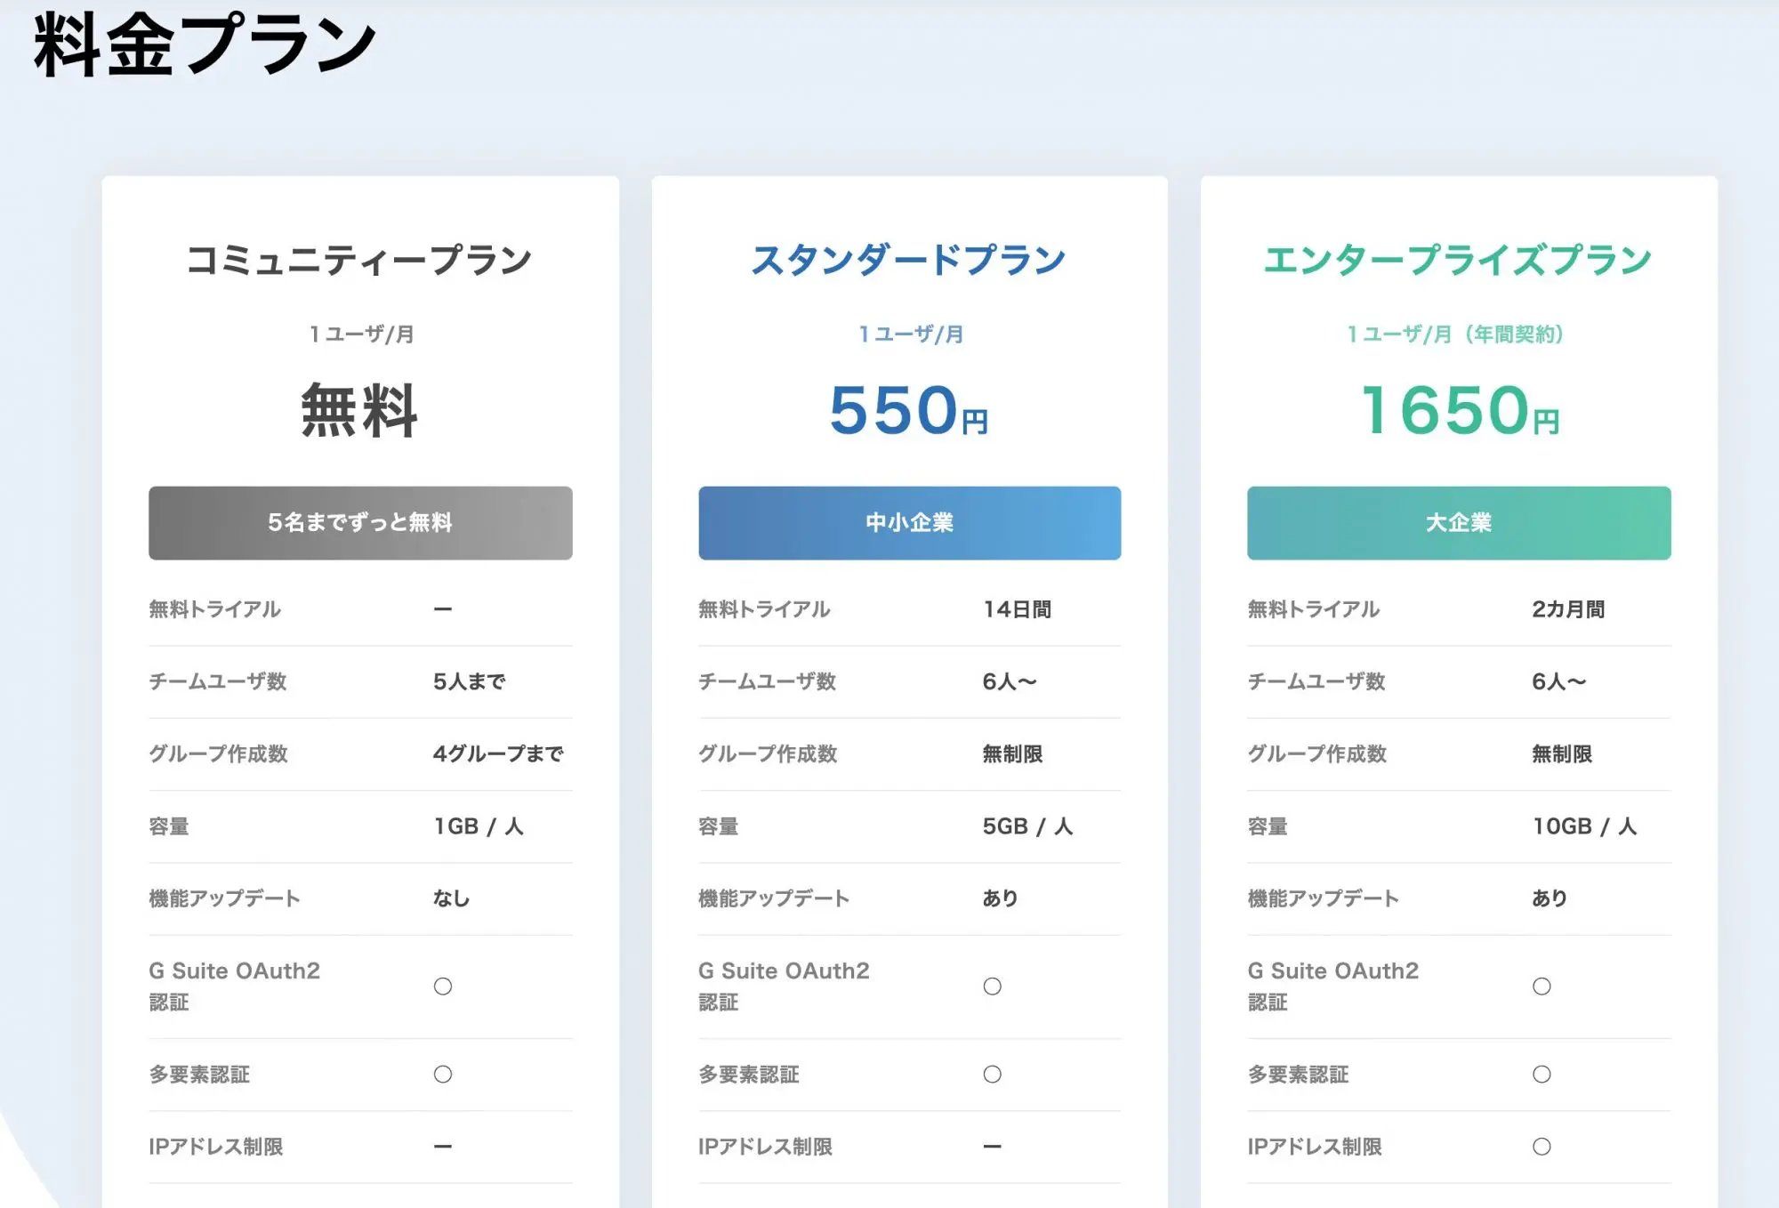Click 無制限 in the Standard plan グループ作成数 row
This screenshot has height=1208, width=1779.
point(1012,754)
